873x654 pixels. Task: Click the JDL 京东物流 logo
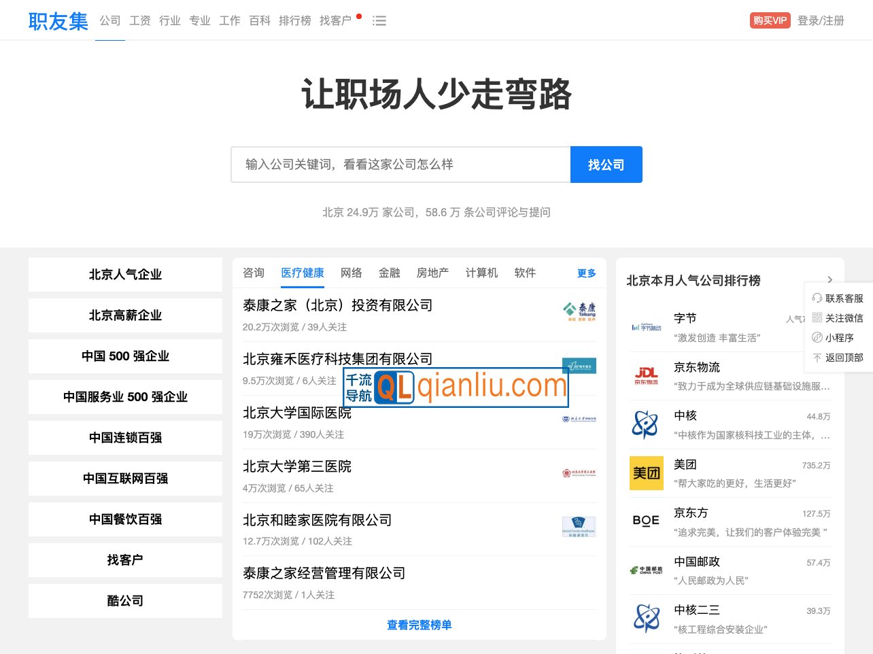(x=647, y=375)
